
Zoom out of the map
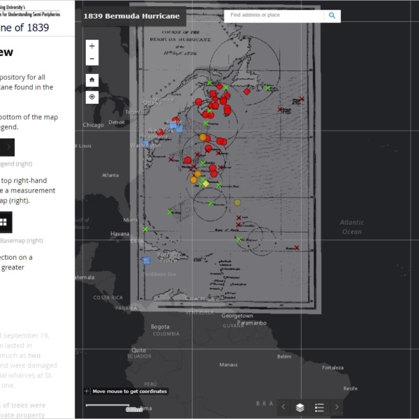click(92, 59)
